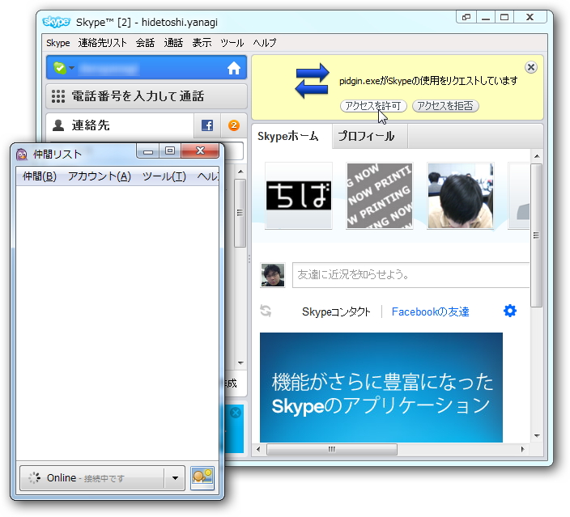Open the contact photo of person's head

461,196
